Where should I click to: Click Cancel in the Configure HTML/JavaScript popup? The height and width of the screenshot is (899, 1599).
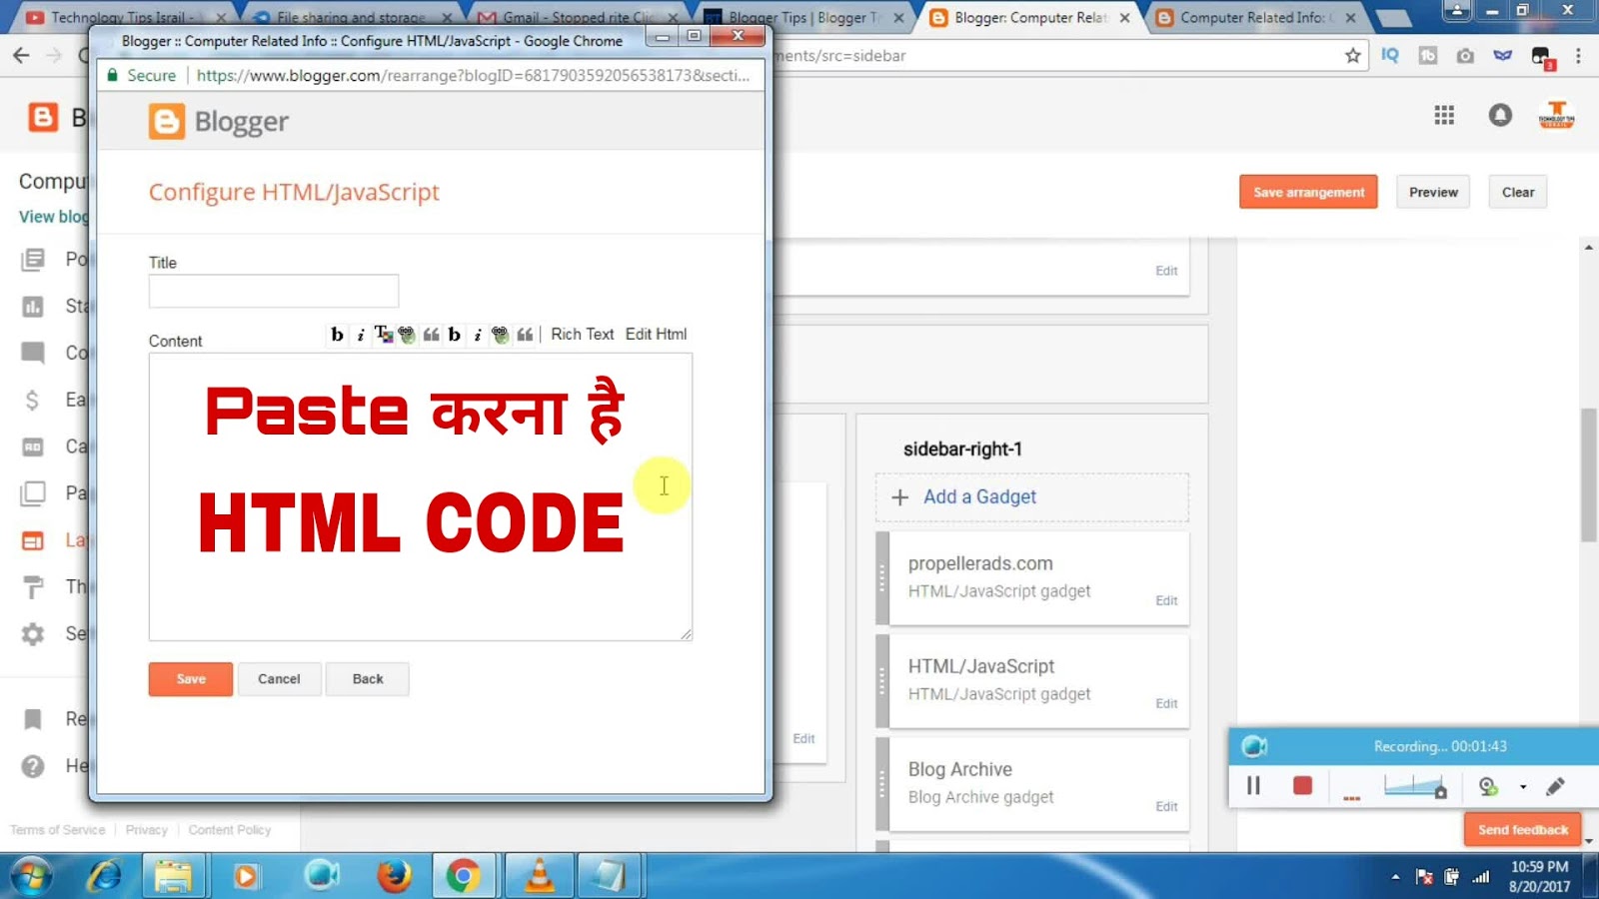pos(279,679)
